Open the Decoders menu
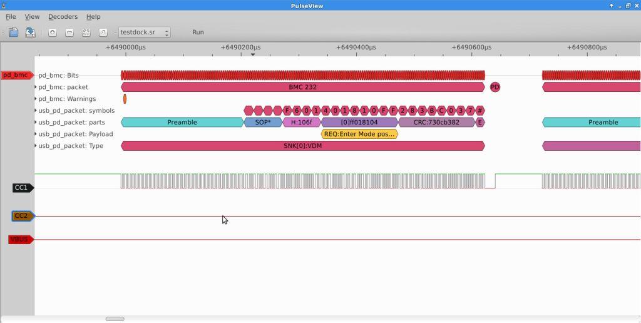This screenshot has width=641, height=323. click(x=63, y=17)
